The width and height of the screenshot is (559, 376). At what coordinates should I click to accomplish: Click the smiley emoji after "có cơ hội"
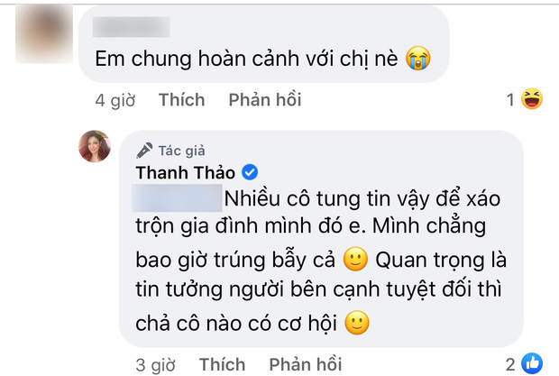tap(358, 324)
